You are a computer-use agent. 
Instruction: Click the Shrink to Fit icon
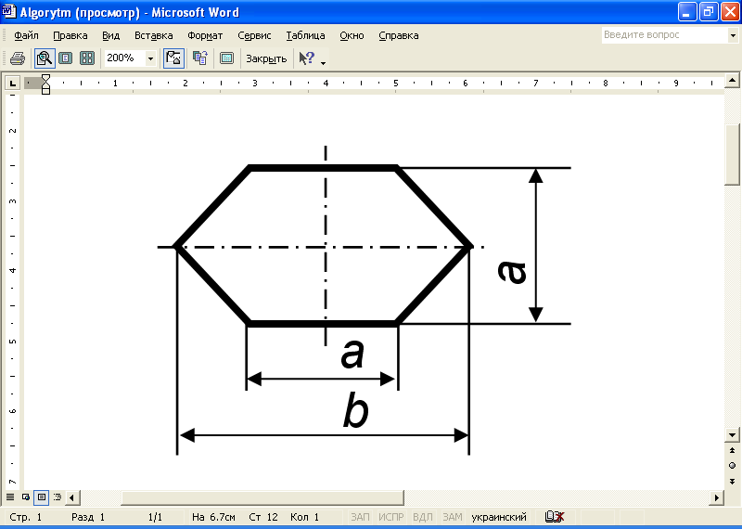point(200,58)
